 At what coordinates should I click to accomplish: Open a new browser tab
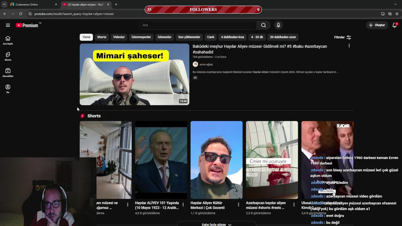coord(116,4)
